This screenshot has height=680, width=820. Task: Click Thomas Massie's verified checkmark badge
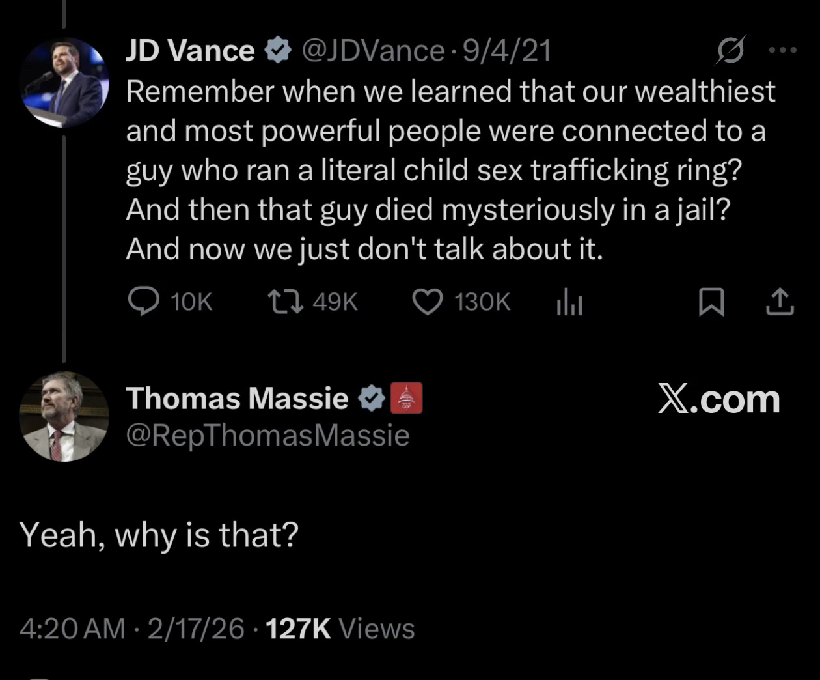372,399
